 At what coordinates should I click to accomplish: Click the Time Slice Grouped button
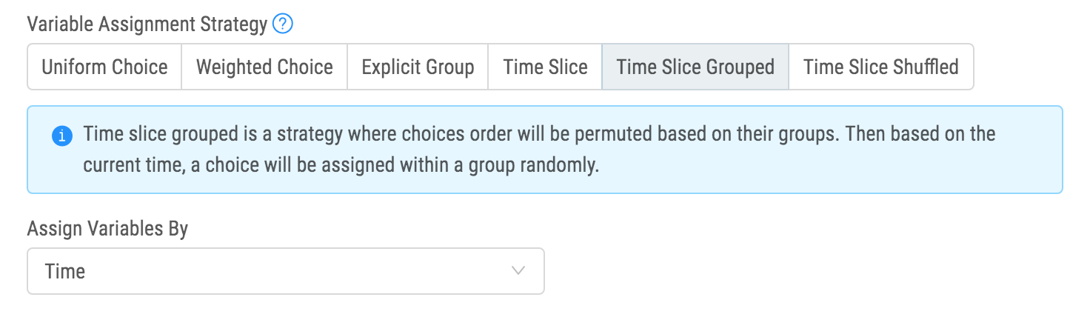click(x=695, y=67)
